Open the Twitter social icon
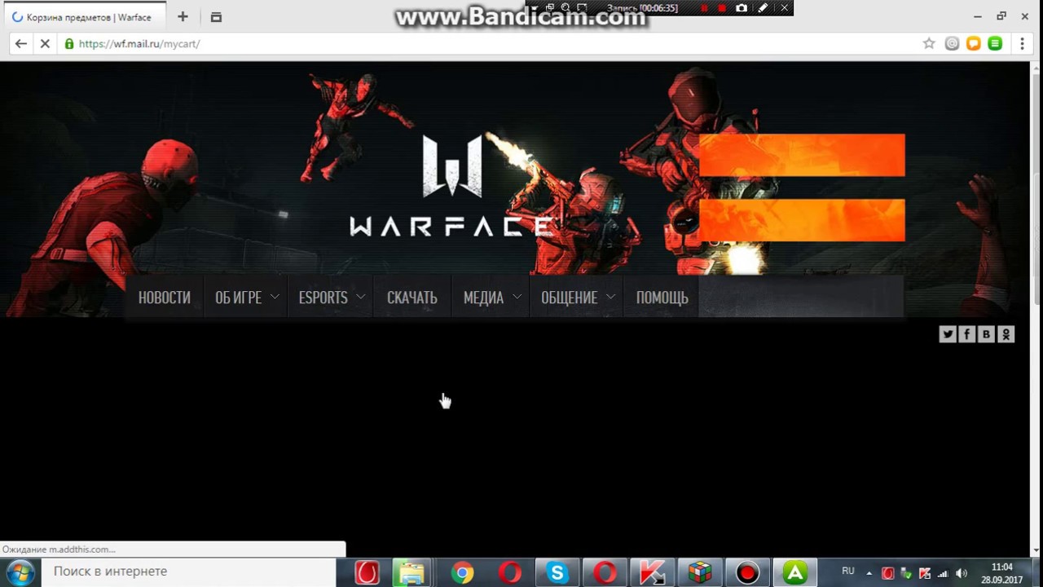This screenshot has width=1043, height=587. (x=948, y=333)
